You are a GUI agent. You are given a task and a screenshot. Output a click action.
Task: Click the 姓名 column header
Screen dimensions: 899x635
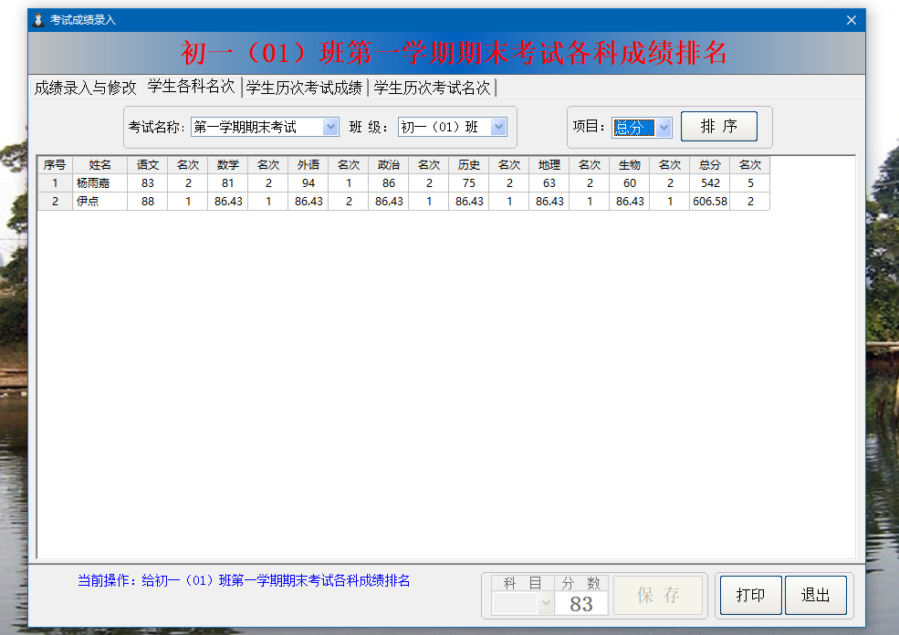tap(99, 165)
